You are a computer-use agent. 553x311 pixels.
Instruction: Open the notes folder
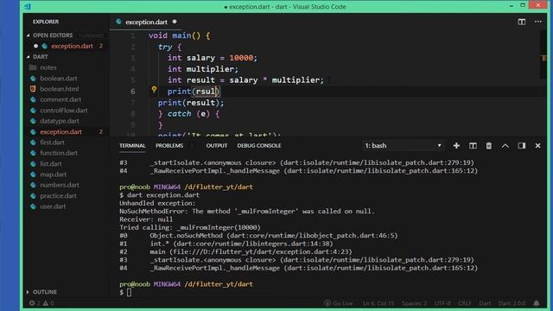click(48, 67)
